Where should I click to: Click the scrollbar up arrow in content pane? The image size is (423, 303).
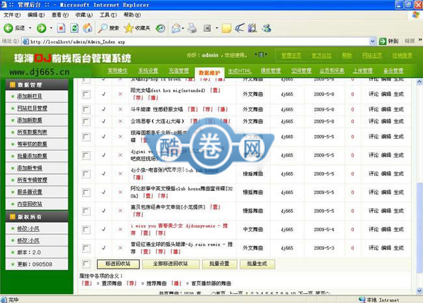pos(419,82)
